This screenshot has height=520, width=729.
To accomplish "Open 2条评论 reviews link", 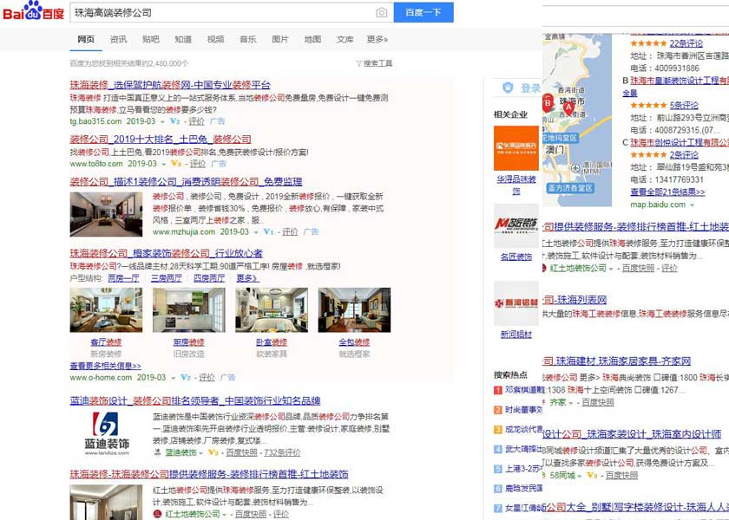I will point(684,154).
